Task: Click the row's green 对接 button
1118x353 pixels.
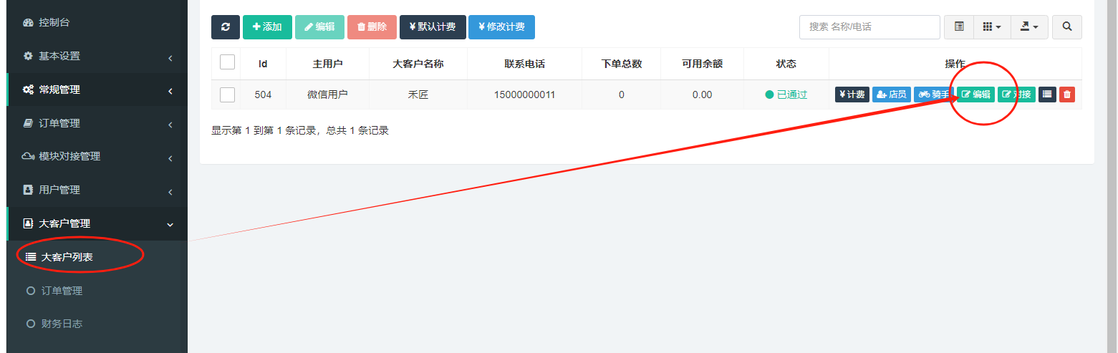Action: click(x=1016, y=95)
